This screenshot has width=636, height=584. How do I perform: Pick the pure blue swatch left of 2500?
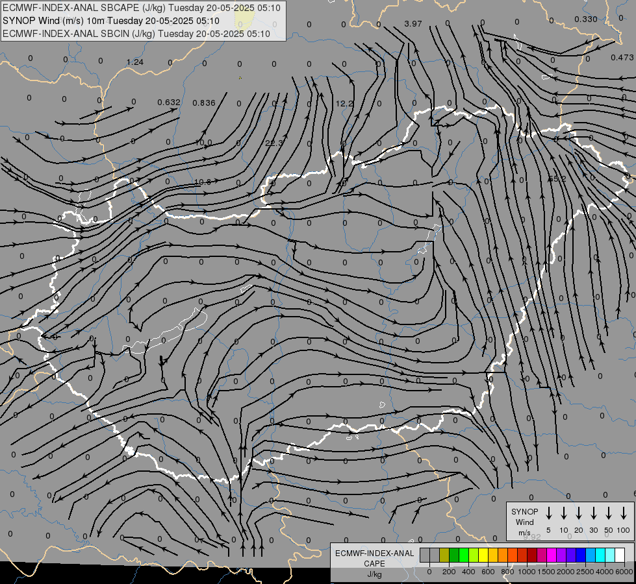click(x=581, y=555)
